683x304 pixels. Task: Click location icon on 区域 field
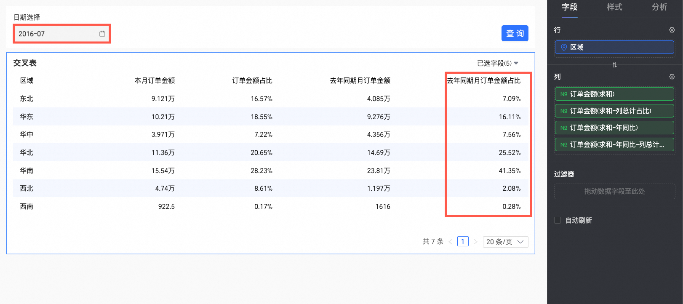click(x=564, y=47)
